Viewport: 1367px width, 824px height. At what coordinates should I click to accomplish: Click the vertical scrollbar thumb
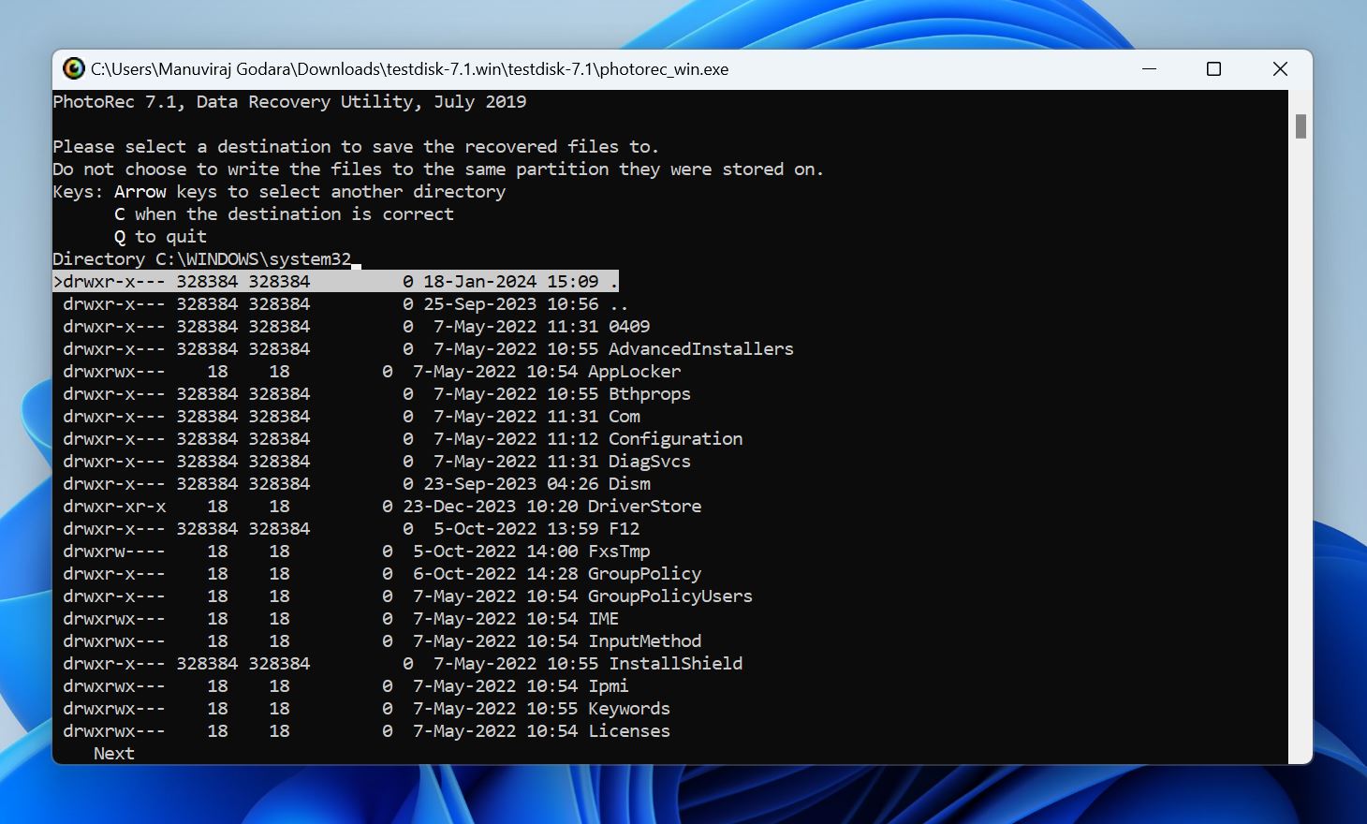tap(1301, 126)
